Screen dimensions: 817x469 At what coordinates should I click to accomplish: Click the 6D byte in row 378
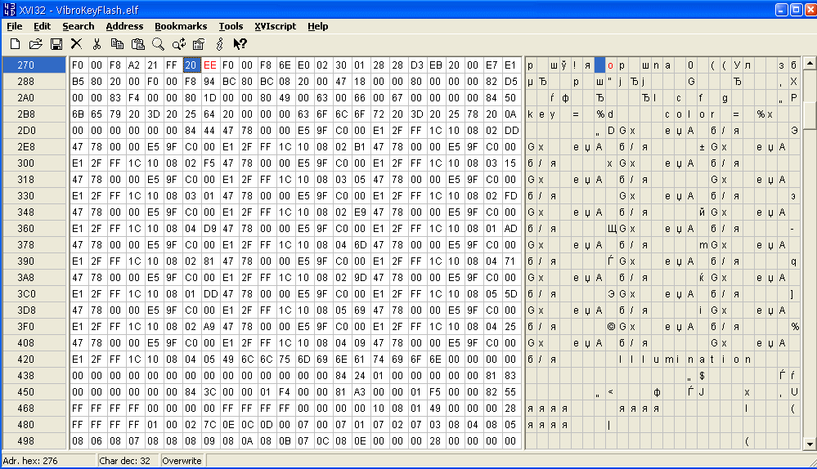pyautogui.click(x=360, y=244)
